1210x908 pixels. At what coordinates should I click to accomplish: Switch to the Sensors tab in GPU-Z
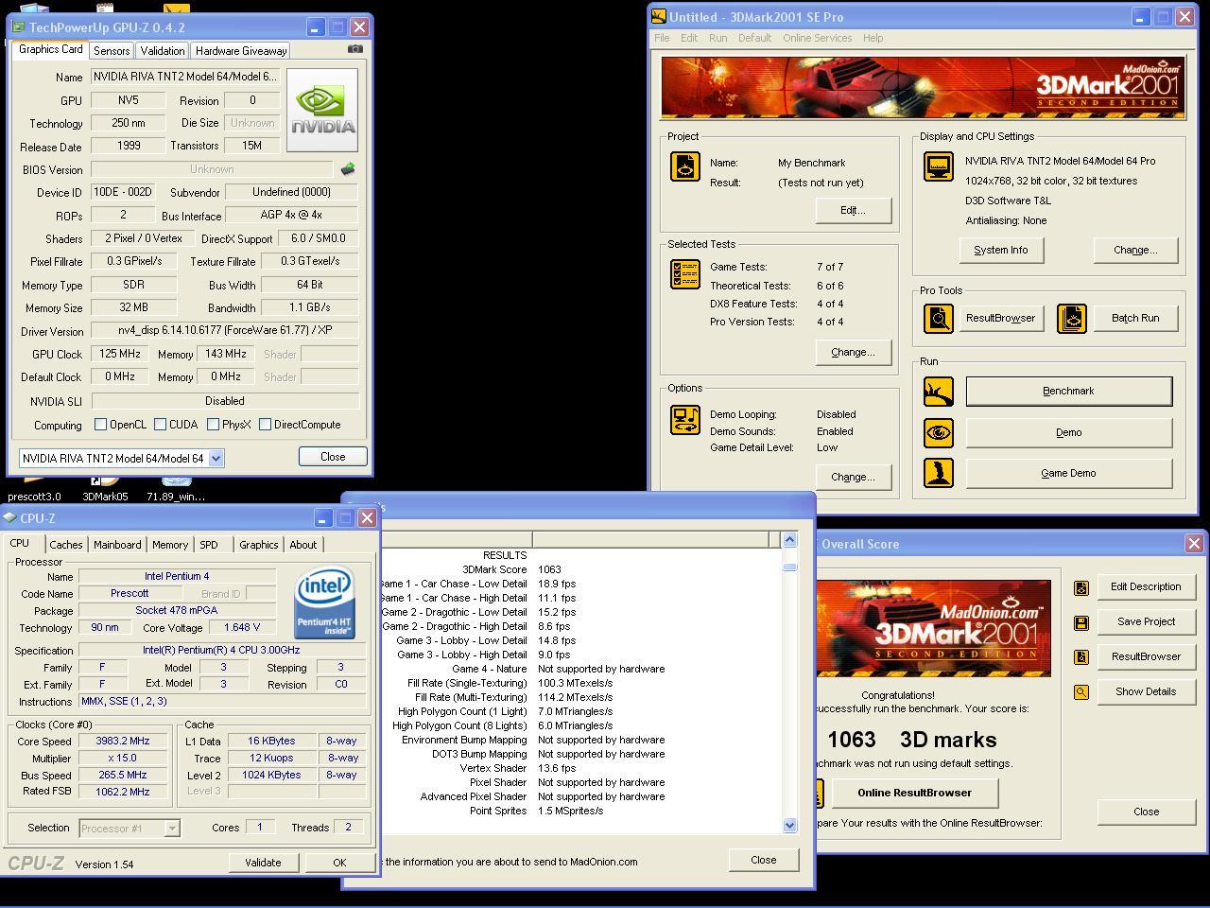112,51
